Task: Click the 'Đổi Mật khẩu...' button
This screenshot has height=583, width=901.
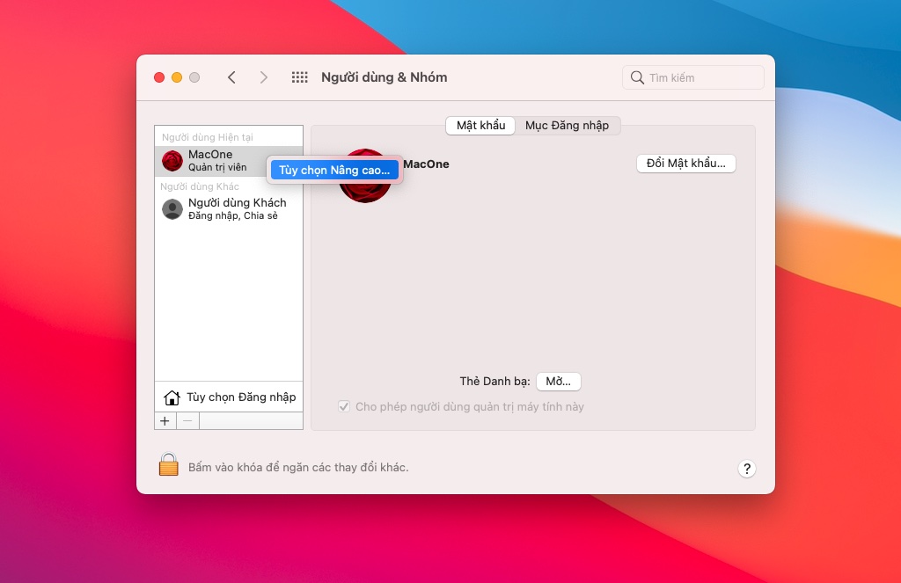Action: click(x=686, y=164)
